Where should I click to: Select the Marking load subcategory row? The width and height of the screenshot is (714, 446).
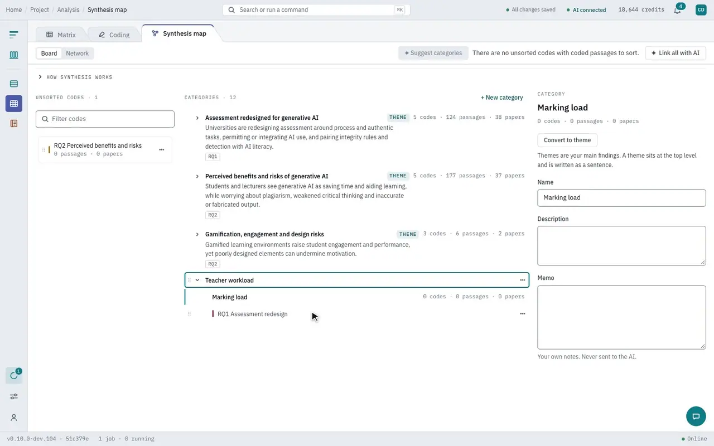click(356, 297)
